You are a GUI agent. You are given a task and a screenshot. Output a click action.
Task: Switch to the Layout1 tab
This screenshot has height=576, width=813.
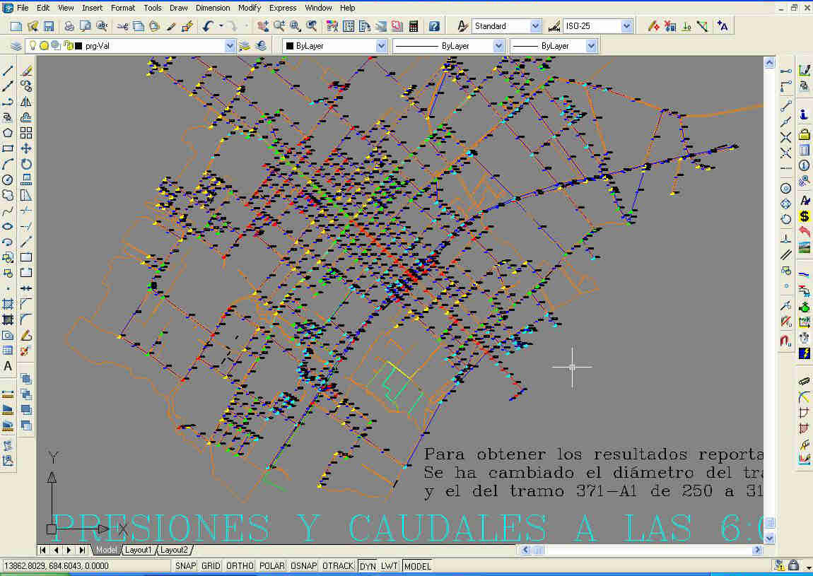(x=139, y=550)
